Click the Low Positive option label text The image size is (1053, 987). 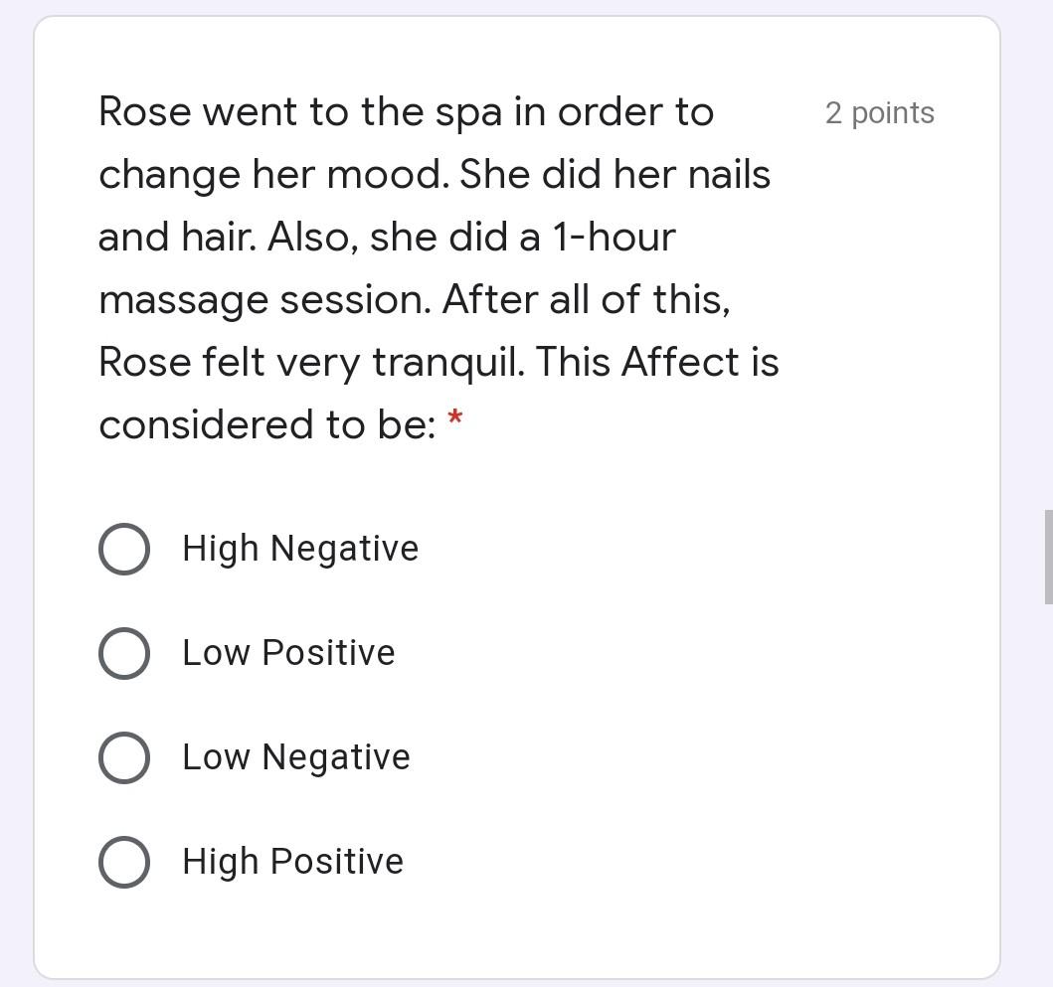(x=287, y=653)
